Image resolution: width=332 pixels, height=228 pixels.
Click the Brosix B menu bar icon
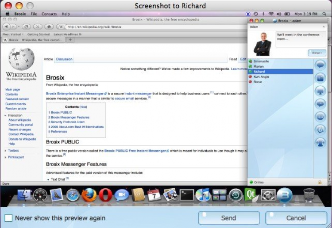(248, 14)
